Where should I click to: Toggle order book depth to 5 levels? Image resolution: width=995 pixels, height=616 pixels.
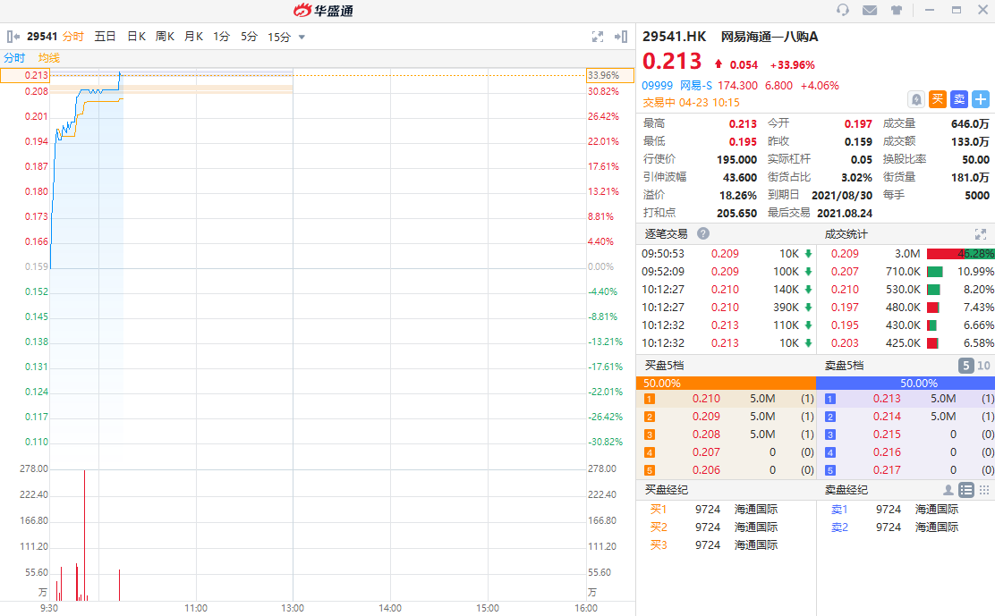click(965, 366)
